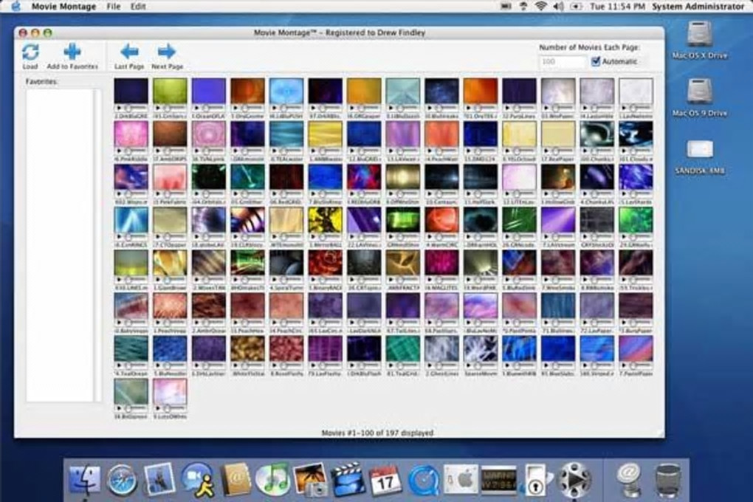Go to the Last Page arrow
The height and width of the screenshot is (502, 753).
(x=129, y=52)
